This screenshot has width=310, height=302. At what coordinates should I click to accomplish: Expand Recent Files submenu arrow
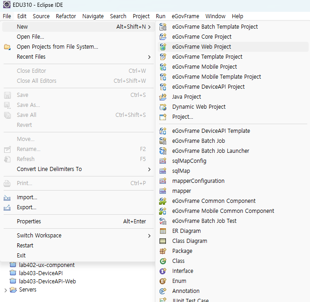(x=149, y=57)
